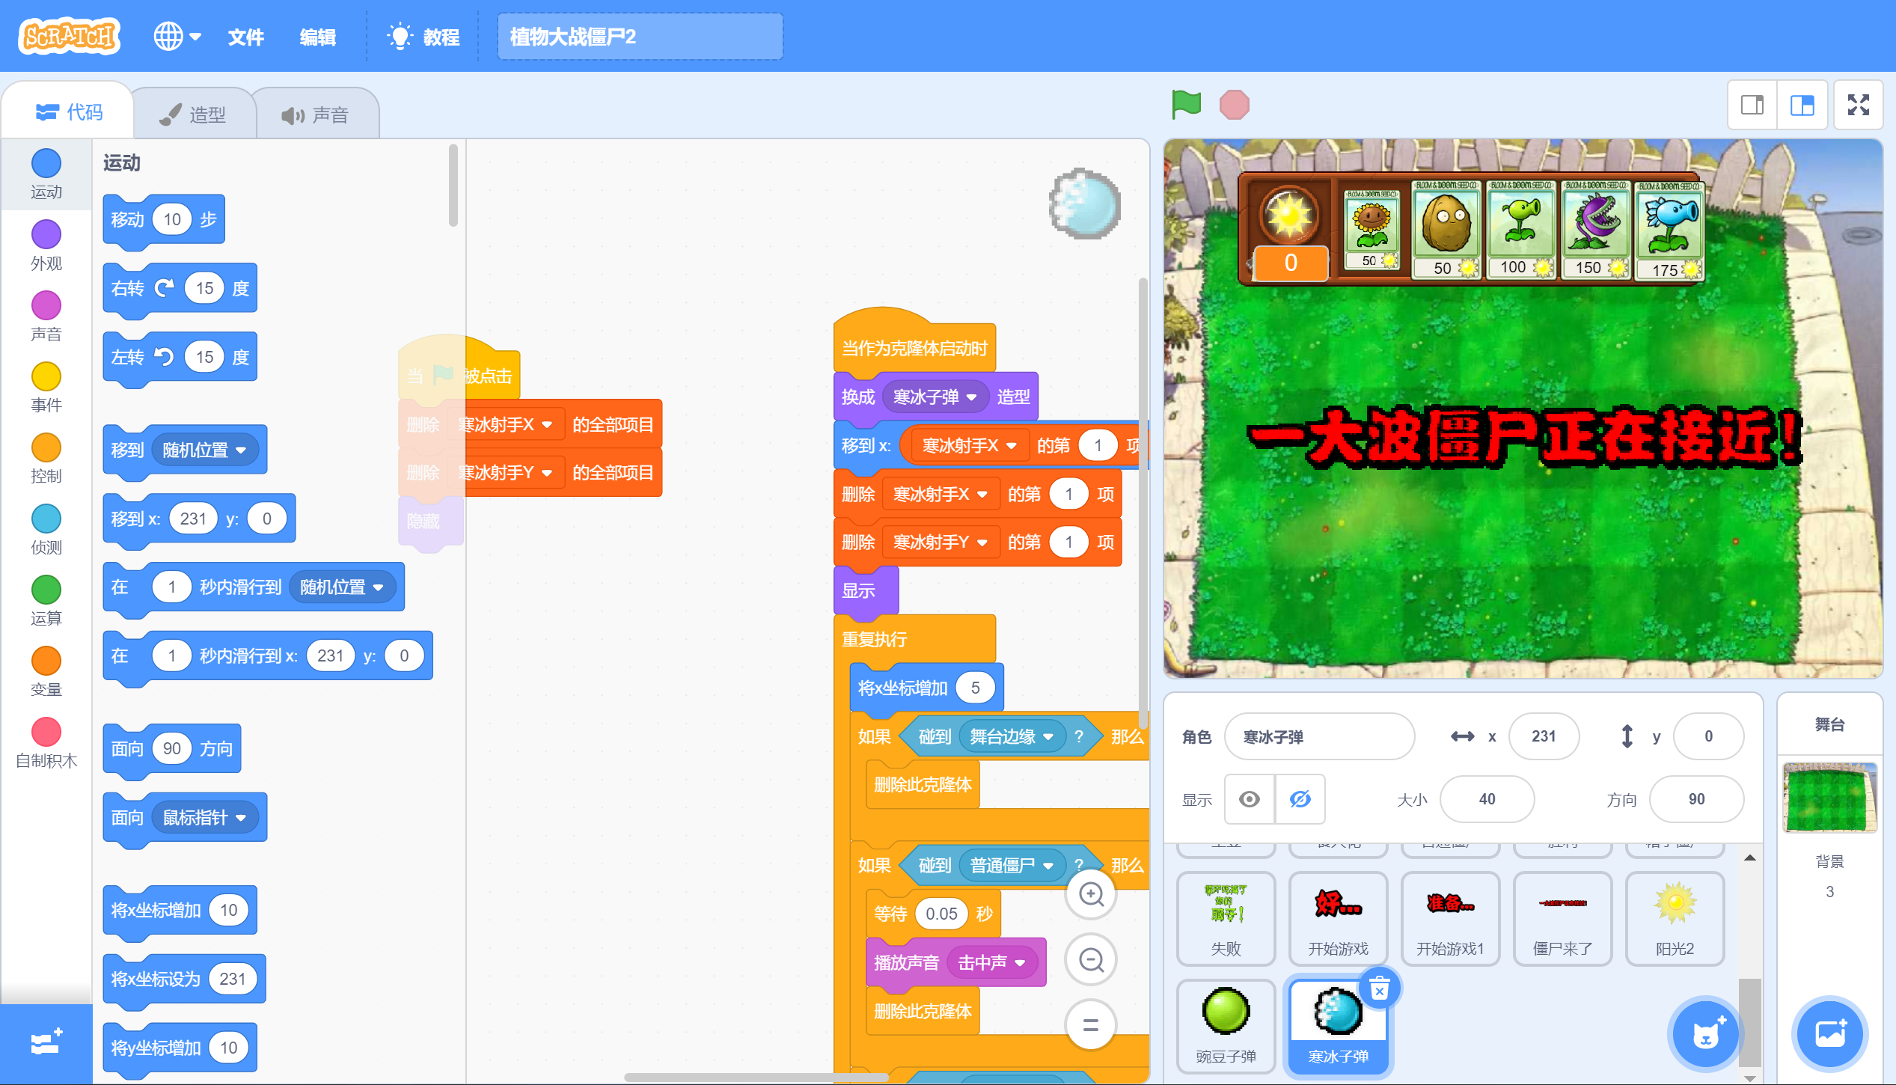Select the 自制积木 block category

(46, 743)
